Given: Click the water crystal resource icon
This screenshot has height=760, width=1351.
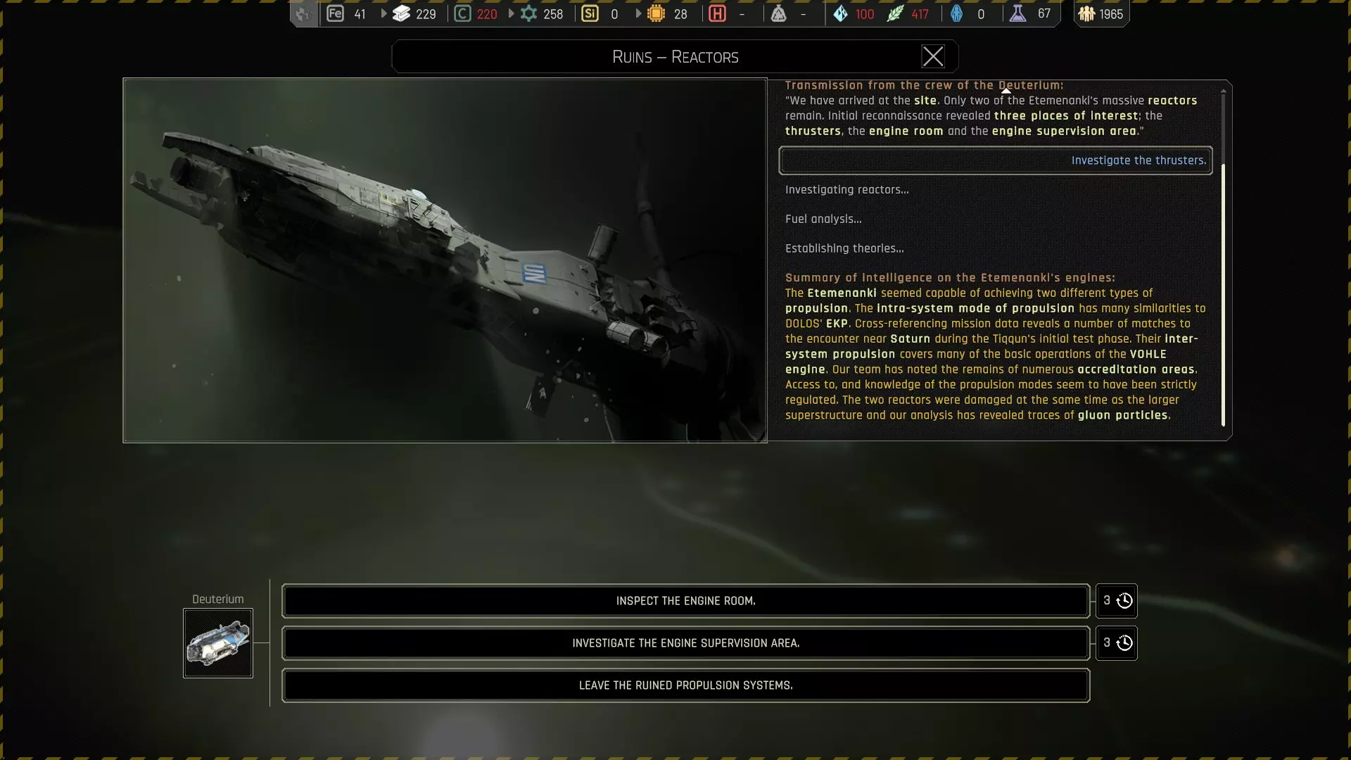Looking at the screenshot, I should coord(841,13).
